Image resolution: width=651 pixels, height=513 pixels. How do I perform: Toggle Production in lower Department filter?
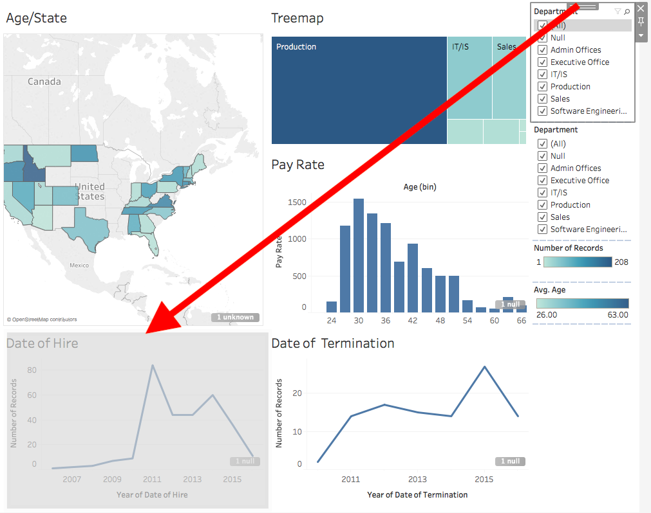[542, 205]
